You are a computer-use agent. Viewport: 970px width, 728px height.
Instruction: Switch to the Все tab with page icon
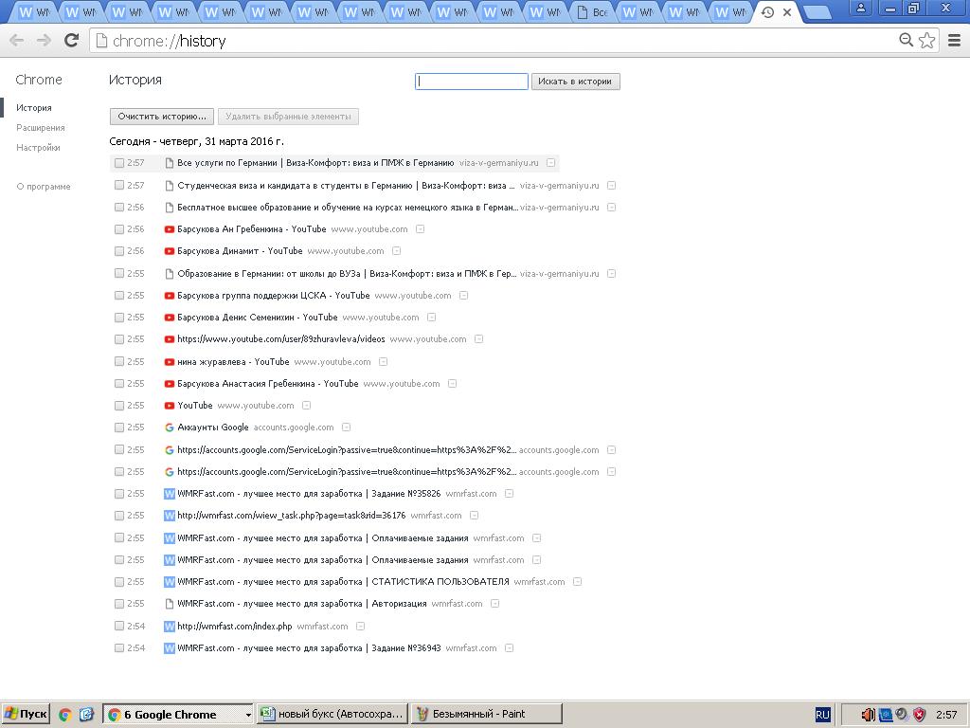(x=593, y=12)
